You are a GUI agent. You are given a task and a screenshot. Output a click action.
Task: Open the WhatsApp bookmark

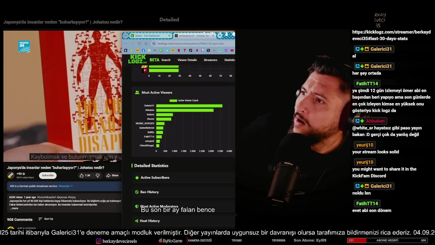click(220, 50)
